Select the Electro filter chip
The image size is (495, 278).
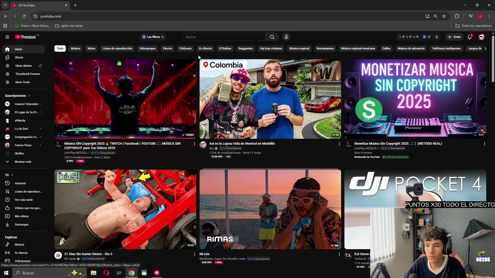[167, 48]
